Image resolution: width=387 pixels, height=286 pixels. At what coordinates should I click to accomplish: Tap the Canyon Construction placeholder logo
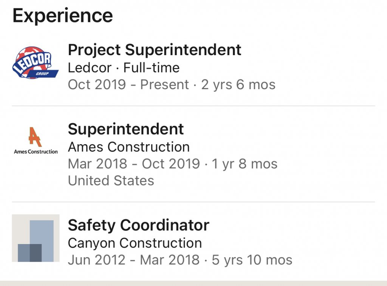36,238
